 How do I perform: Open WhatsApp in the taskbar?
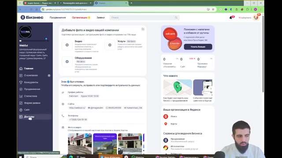point(138,157)
